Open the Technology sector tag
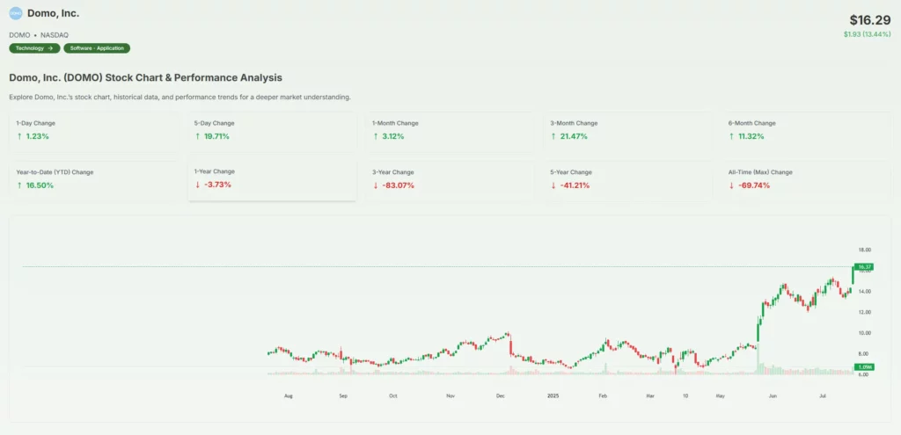The width and height of the screenshot is (901, 435). coord(35,48)
